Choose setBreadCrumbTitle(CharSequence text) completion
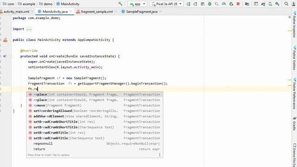The width and height of the screenshot is (297, 167). [95, 138]
